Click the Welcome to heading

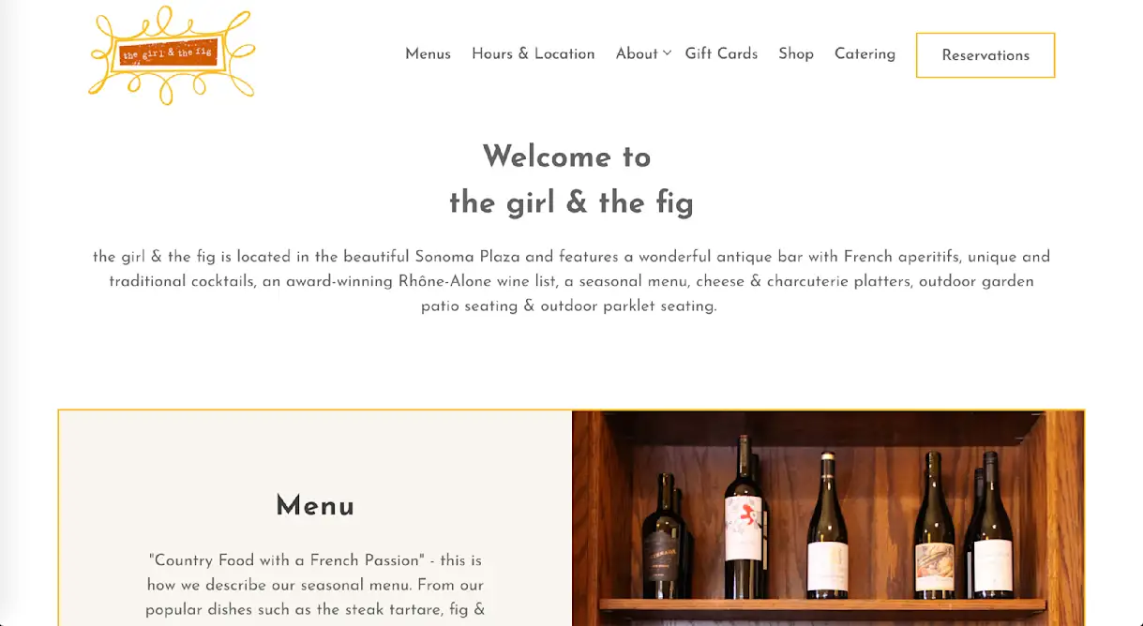point(567,156)
